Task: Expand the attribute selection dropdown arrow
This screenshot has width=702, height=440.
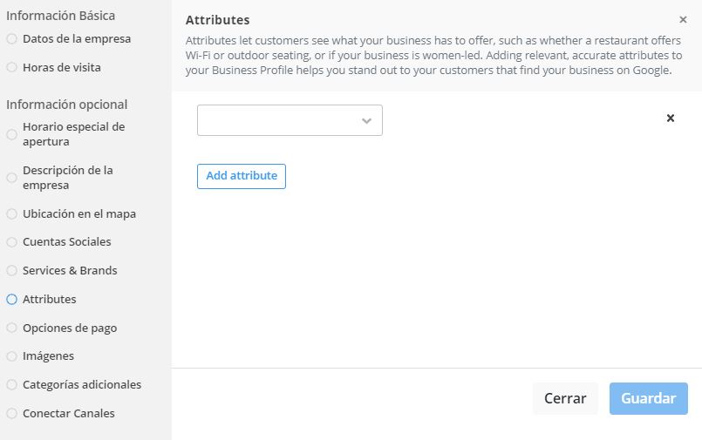Action: (x=367, y=121)
